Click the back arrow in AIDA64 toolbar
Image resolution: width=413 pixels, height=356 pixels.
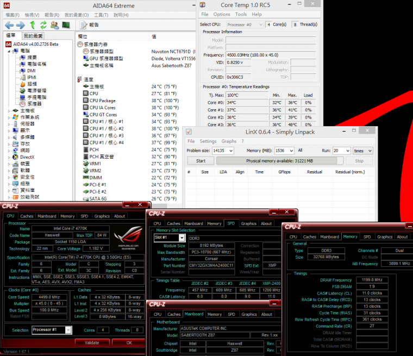coord(9,25)
